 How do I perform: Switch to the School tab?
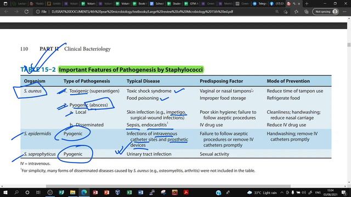[157, 4]
